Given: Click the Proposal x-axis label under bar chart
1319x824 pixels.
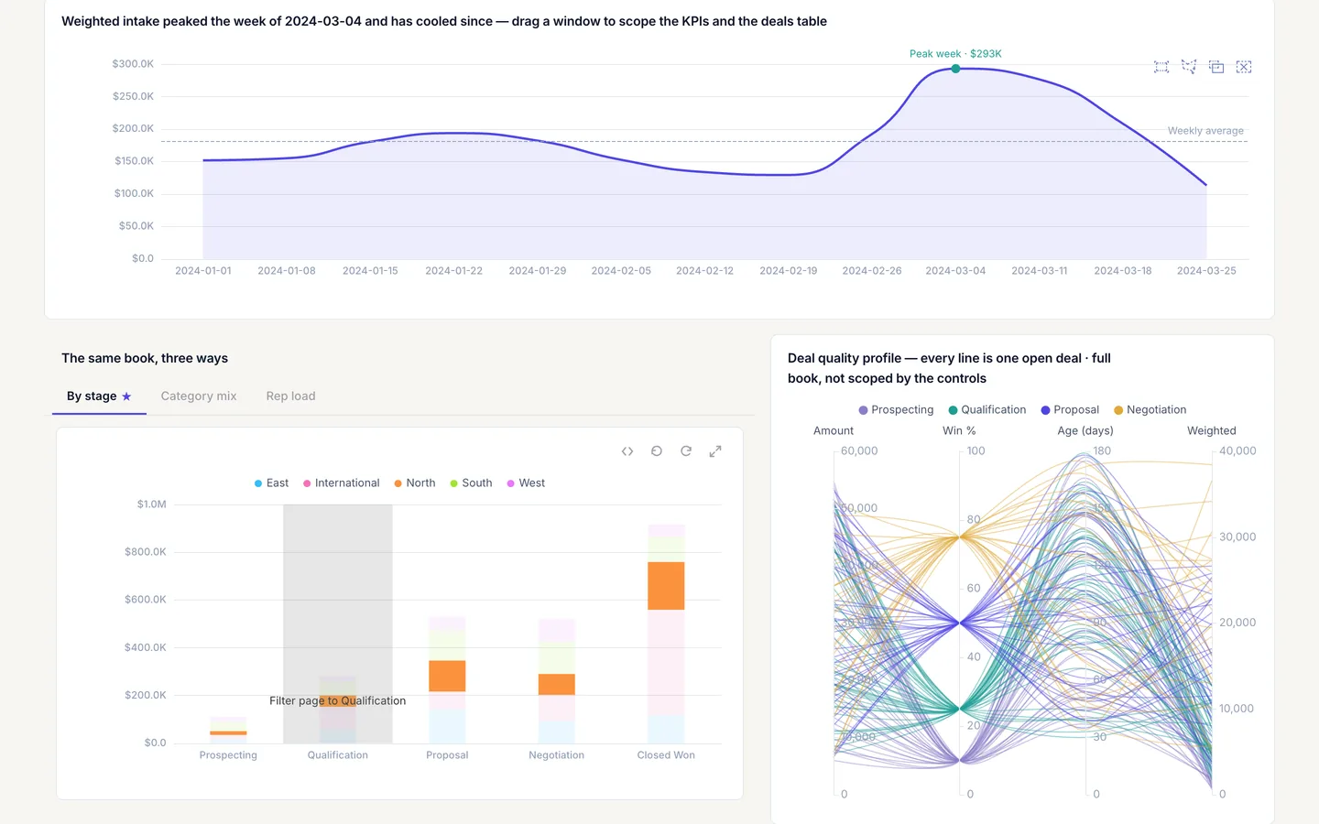Looking at the screenshot, I should pos(447,755).
